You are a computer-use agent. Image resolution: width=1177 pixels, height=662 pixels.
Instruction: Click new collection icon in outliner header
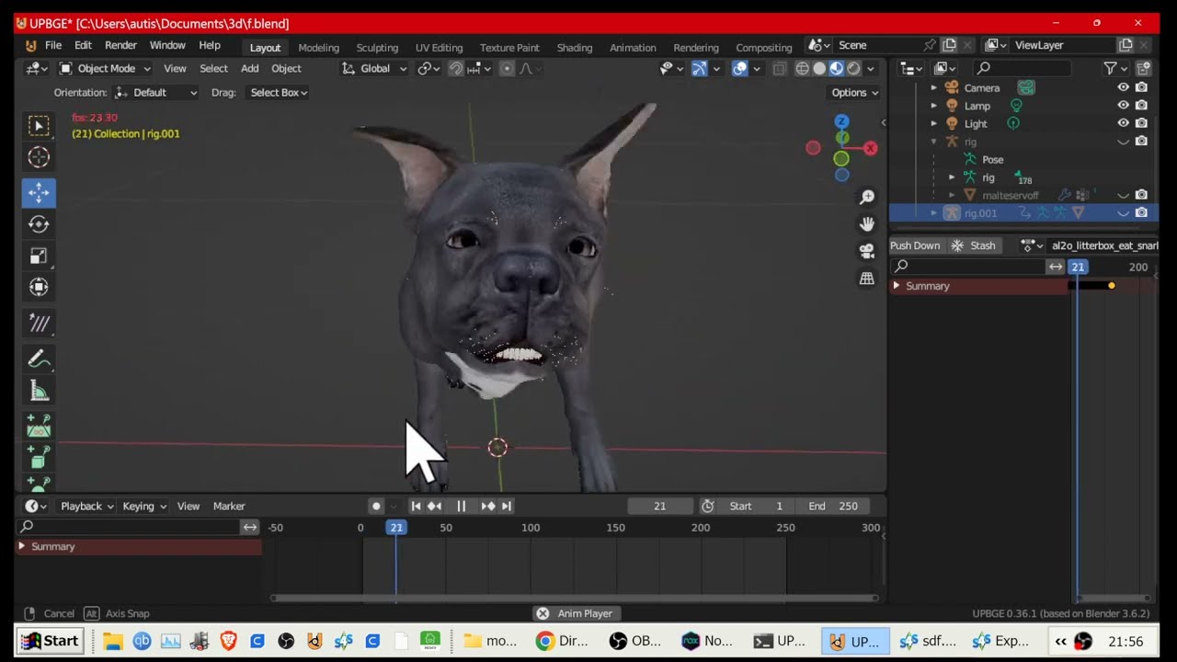[x=1144, y=68]
